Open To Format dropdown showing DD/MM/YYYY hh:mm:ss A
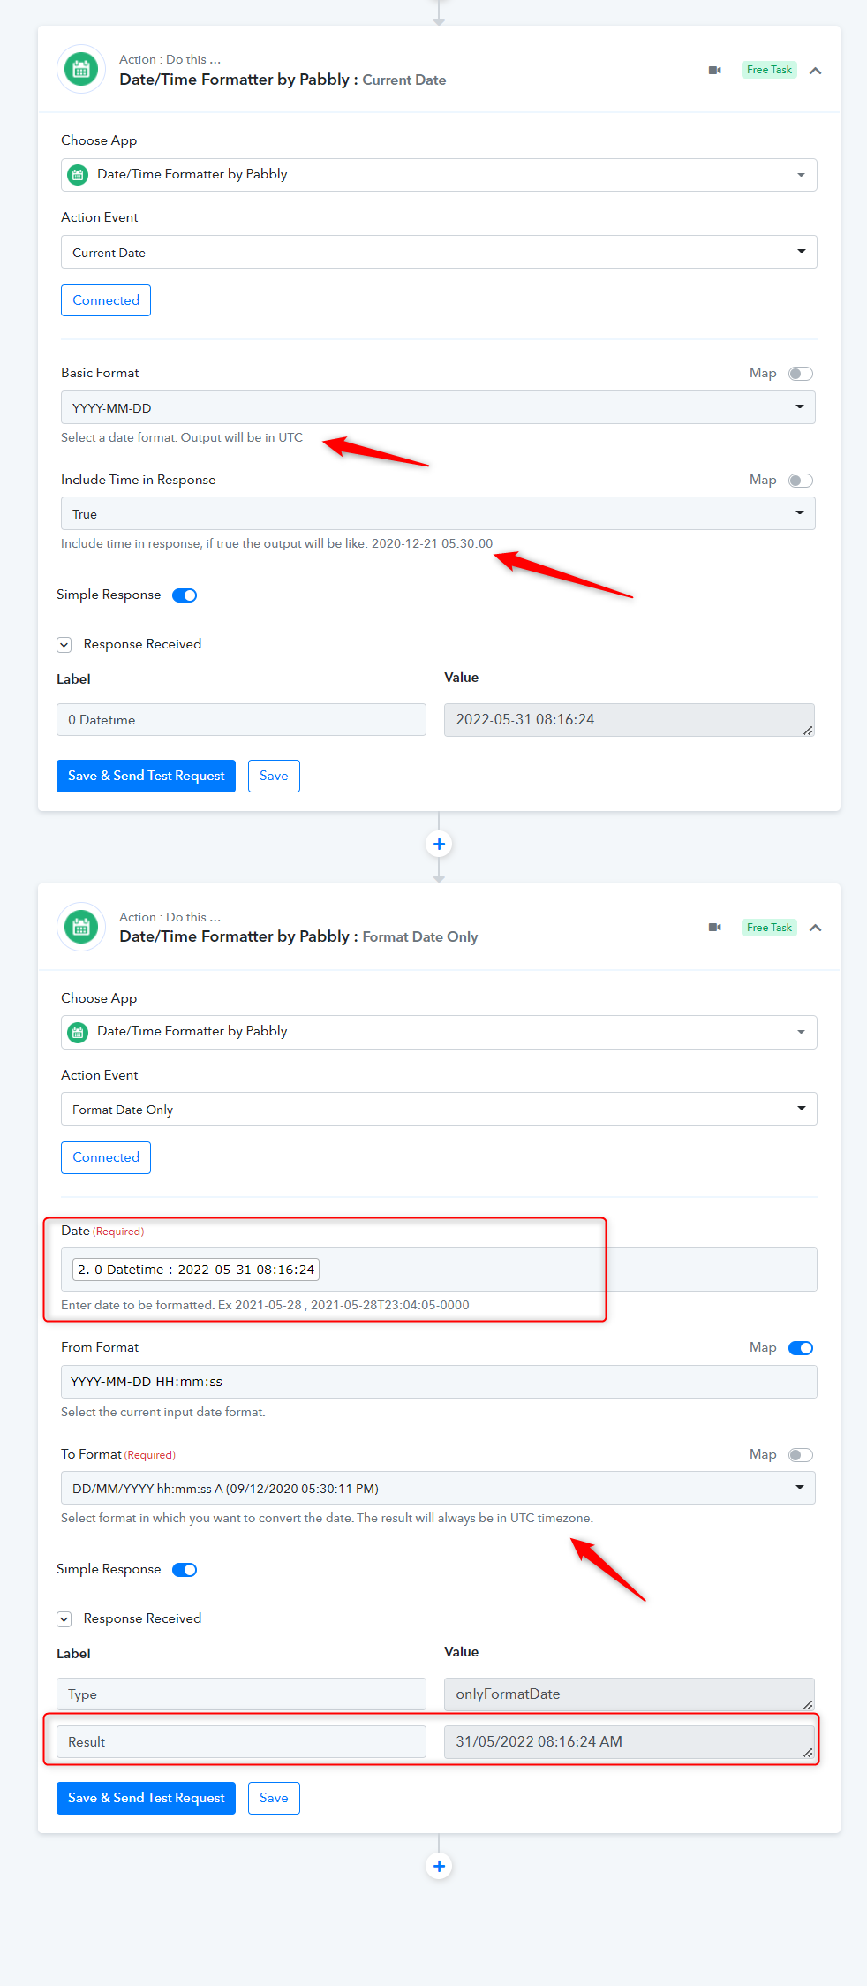 [438, 1488]
